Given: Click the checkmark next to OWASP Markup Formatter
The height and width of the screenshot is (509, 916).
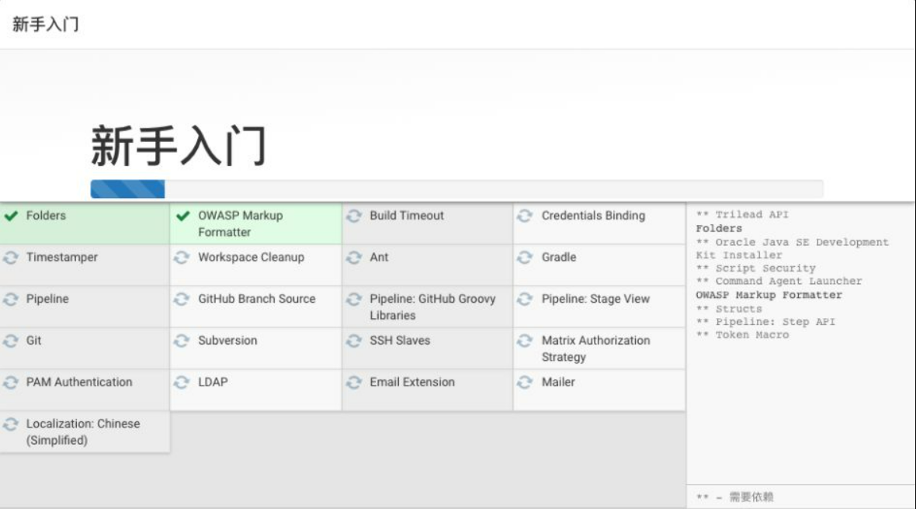Looking at the screenshot, I should point(183,216).
